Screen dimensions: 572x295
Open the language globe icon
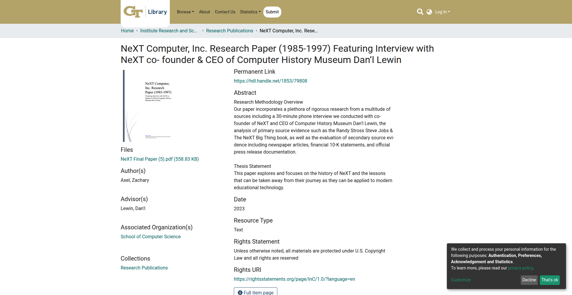pyautogui.click(x=429, y=12)
